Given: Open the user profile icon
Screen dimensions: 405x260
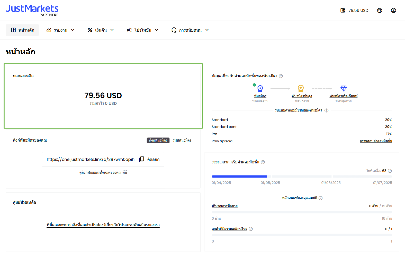Looking at the screenshot, I should (393, 11).
